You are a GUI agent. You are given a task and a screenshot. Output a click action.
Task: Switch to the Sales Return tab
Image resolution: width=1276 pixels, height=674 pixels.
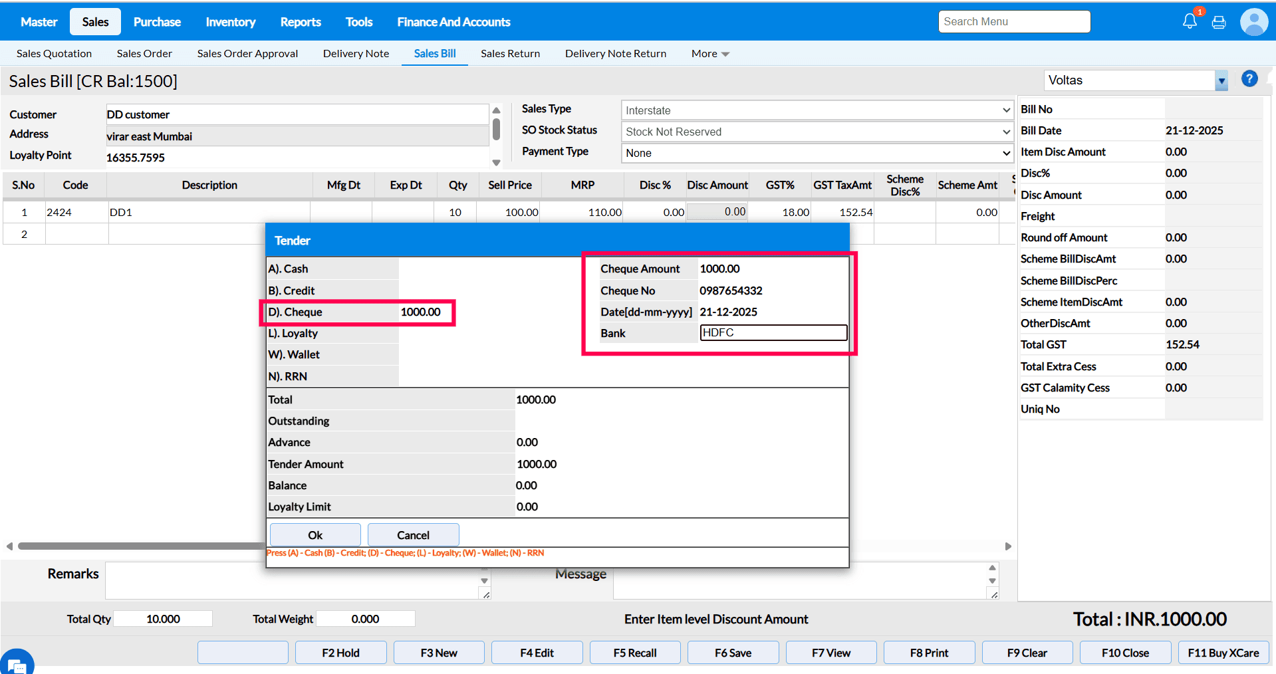pyautogui.click(x=510, y=54)
